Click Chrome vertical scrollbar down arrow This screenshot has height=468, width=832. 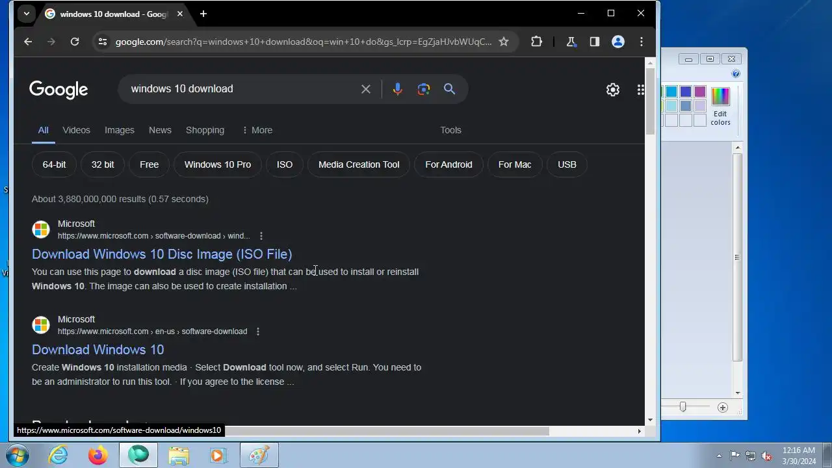(x=651, y=420)
